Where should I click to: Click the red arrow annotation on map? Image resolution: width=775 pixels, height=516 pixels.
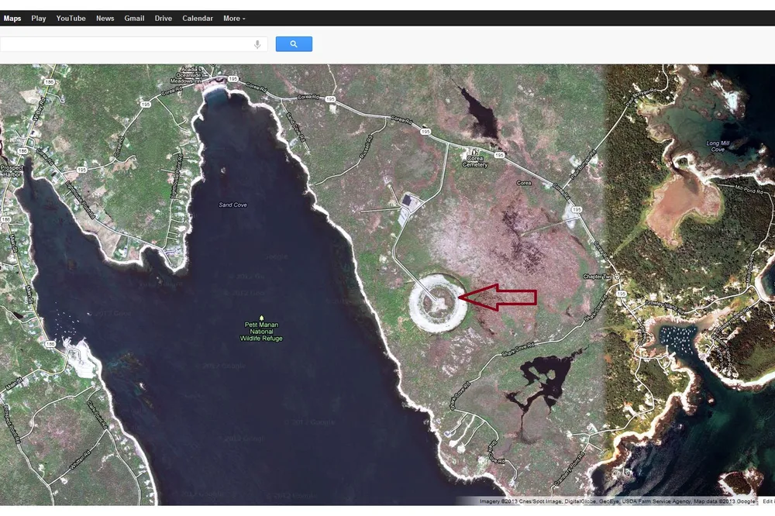click(x=497, y=297)
